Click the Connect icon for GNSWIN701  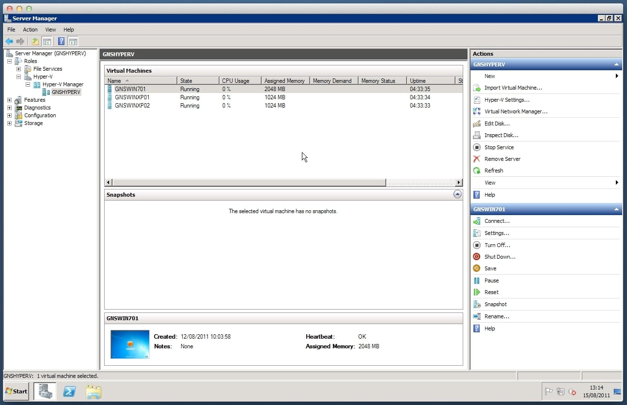476,221
